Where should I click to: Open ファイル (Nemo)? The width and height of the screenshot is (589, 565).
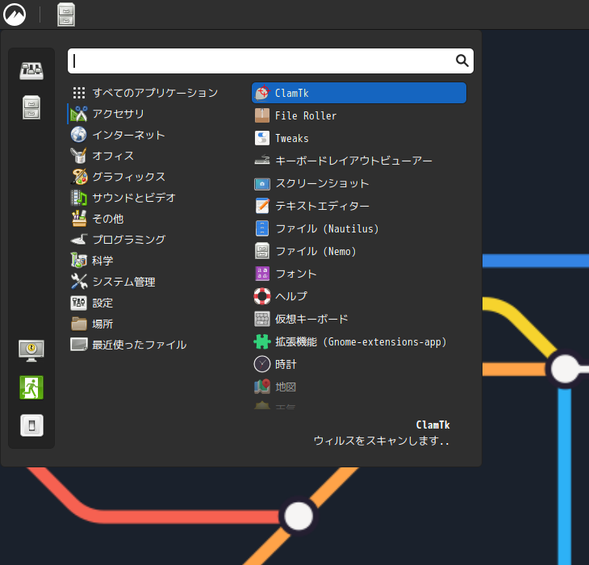coord(359,251)
